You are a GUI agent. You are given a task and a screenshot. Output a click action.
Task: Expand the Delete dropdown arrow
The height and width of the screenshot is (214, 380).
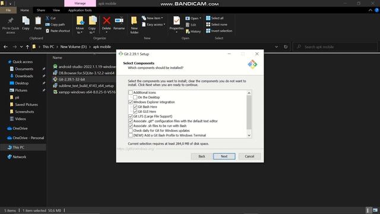(x=106, y=32)
